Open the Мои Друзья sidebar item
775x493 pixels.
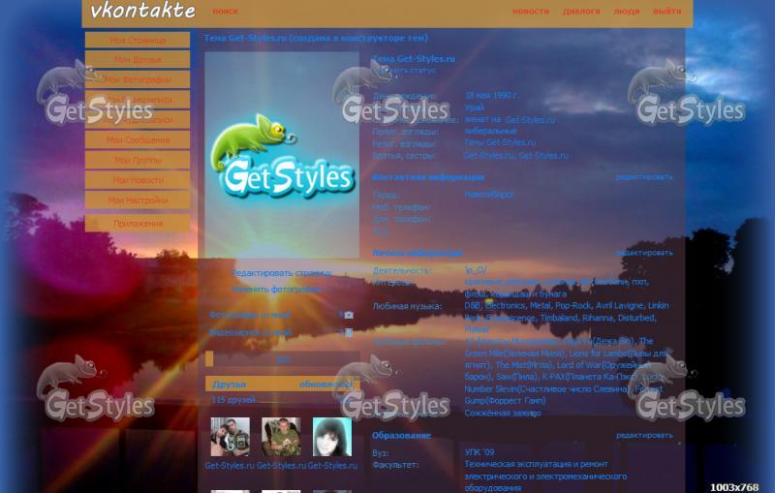point(137,60)
